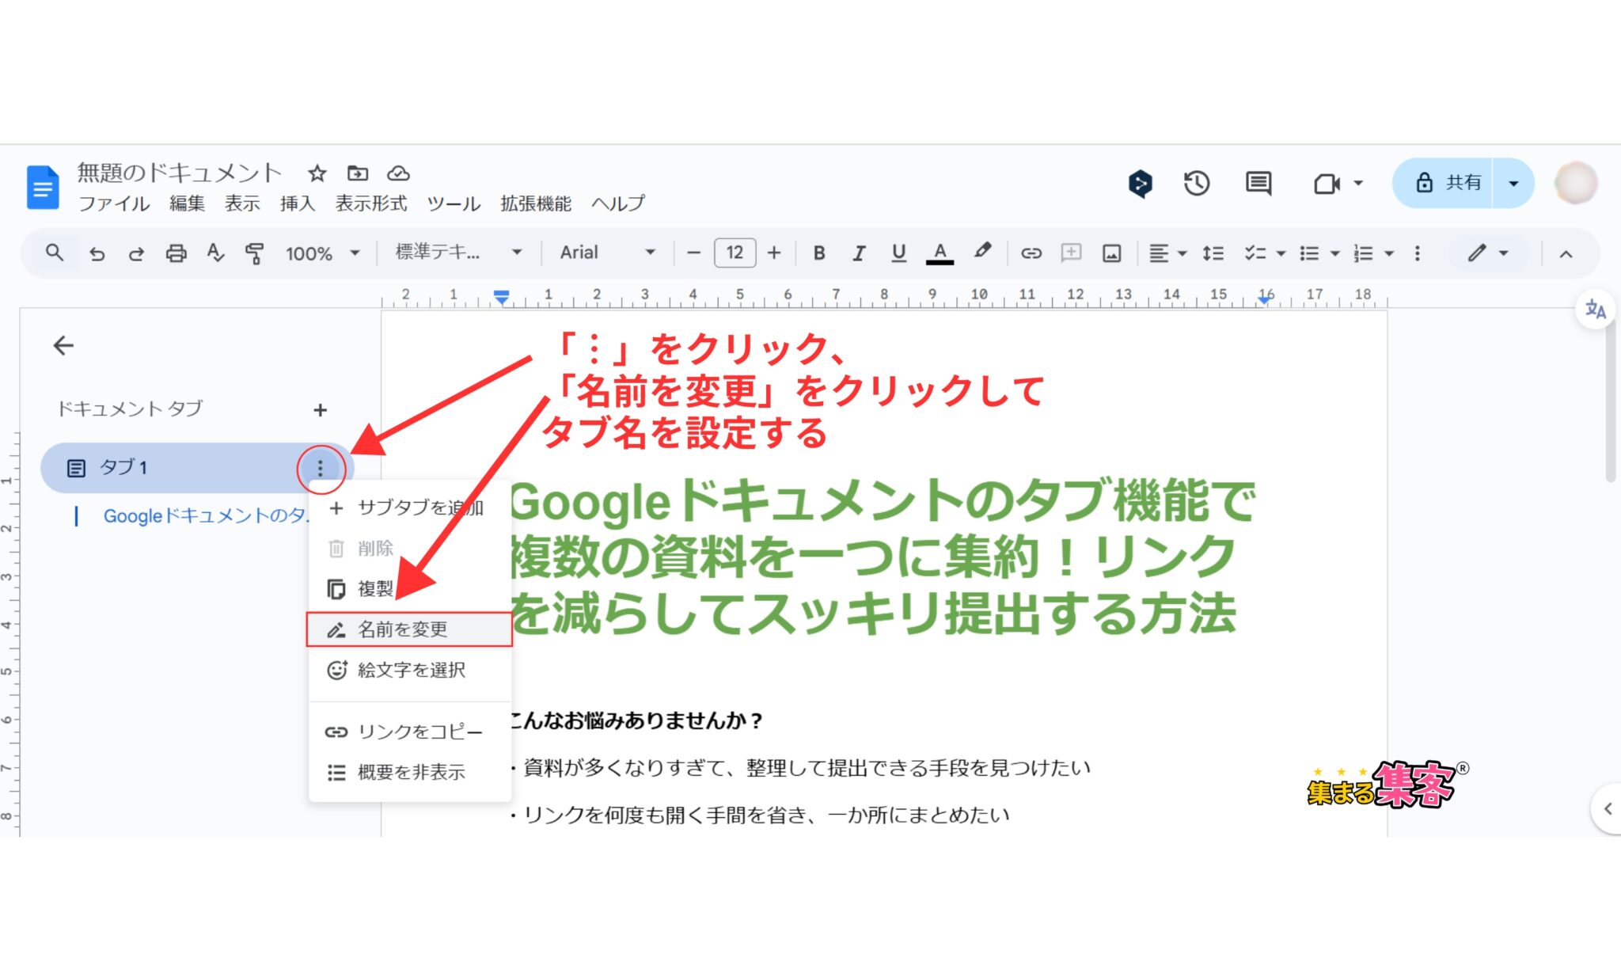Undo the last action

(x=97, y=253)
